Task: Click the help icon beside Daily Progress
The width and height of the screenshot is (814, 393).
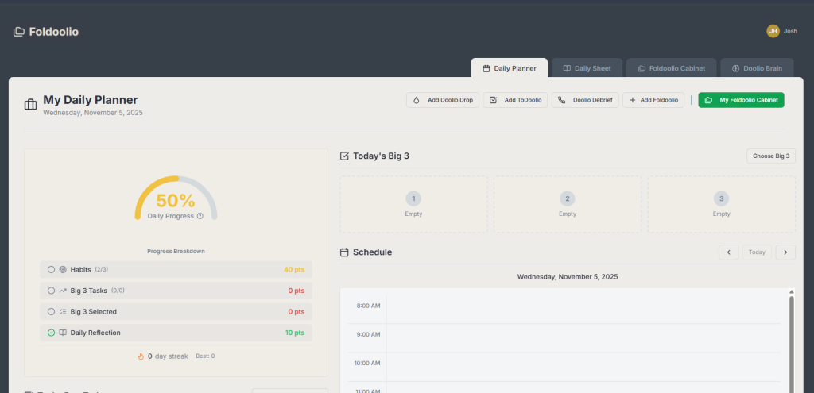Action: click(x=200, y=216)
